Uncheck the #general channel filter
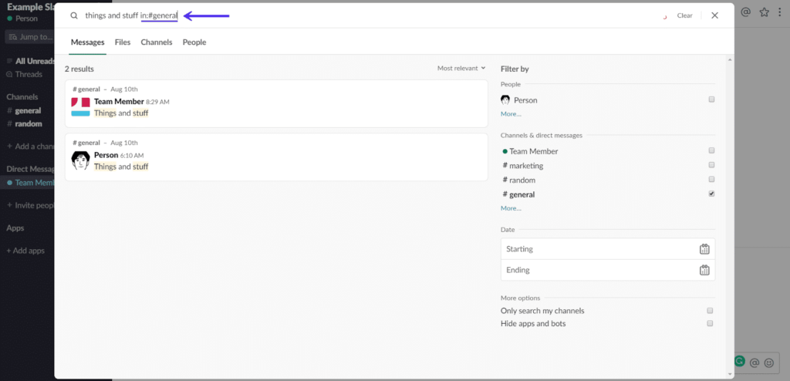This screenshot has width=790, height=381. click(x=711, y=194)
